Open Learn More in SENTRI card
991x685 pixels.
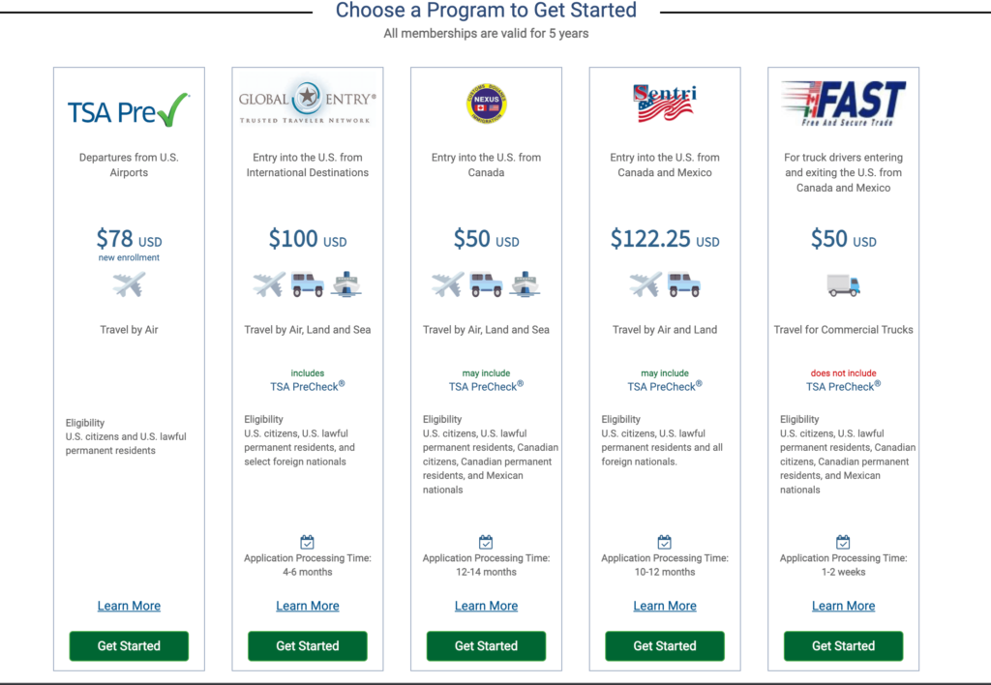665,606
